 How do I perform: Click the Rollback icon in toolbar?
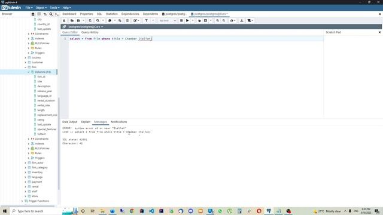click(x=224, y=20)
